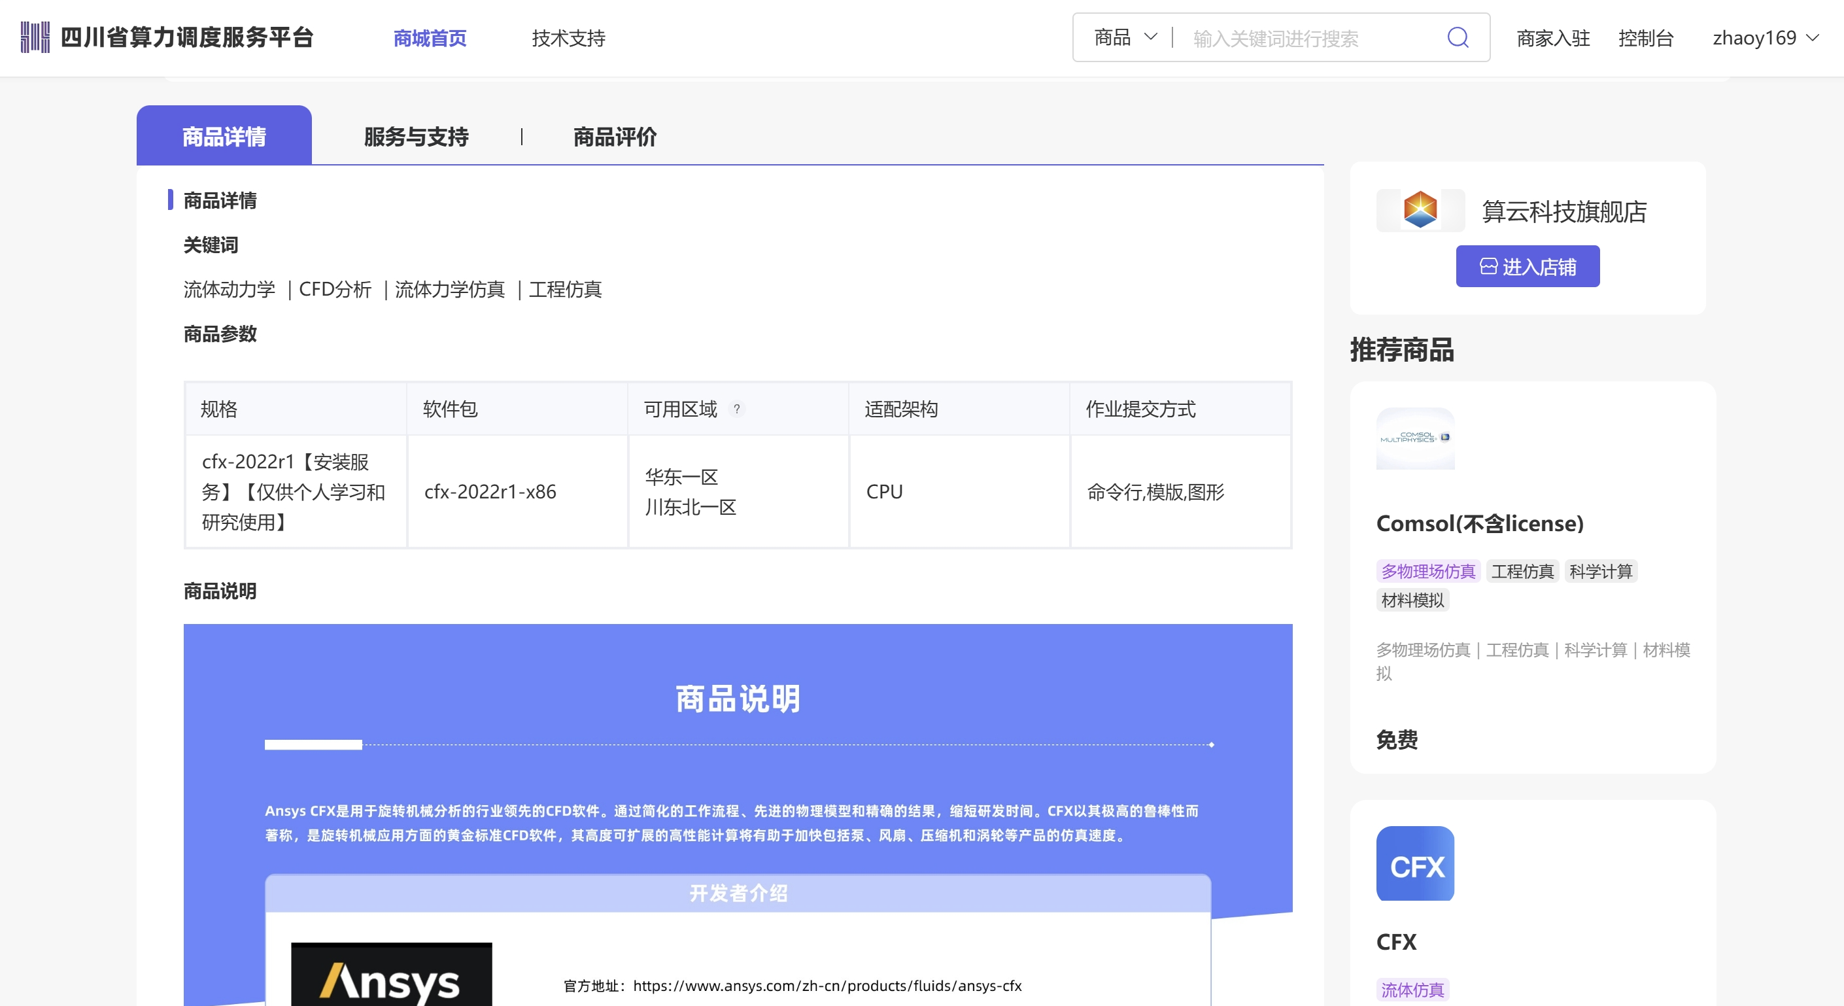Click the CFX recommended product title
Screen dimensions: 1844x1006
1396,941
